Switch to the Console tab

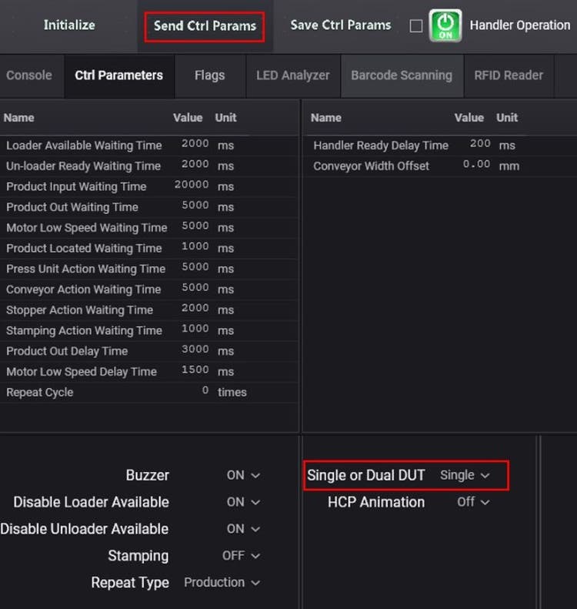[x=29, y=75]
